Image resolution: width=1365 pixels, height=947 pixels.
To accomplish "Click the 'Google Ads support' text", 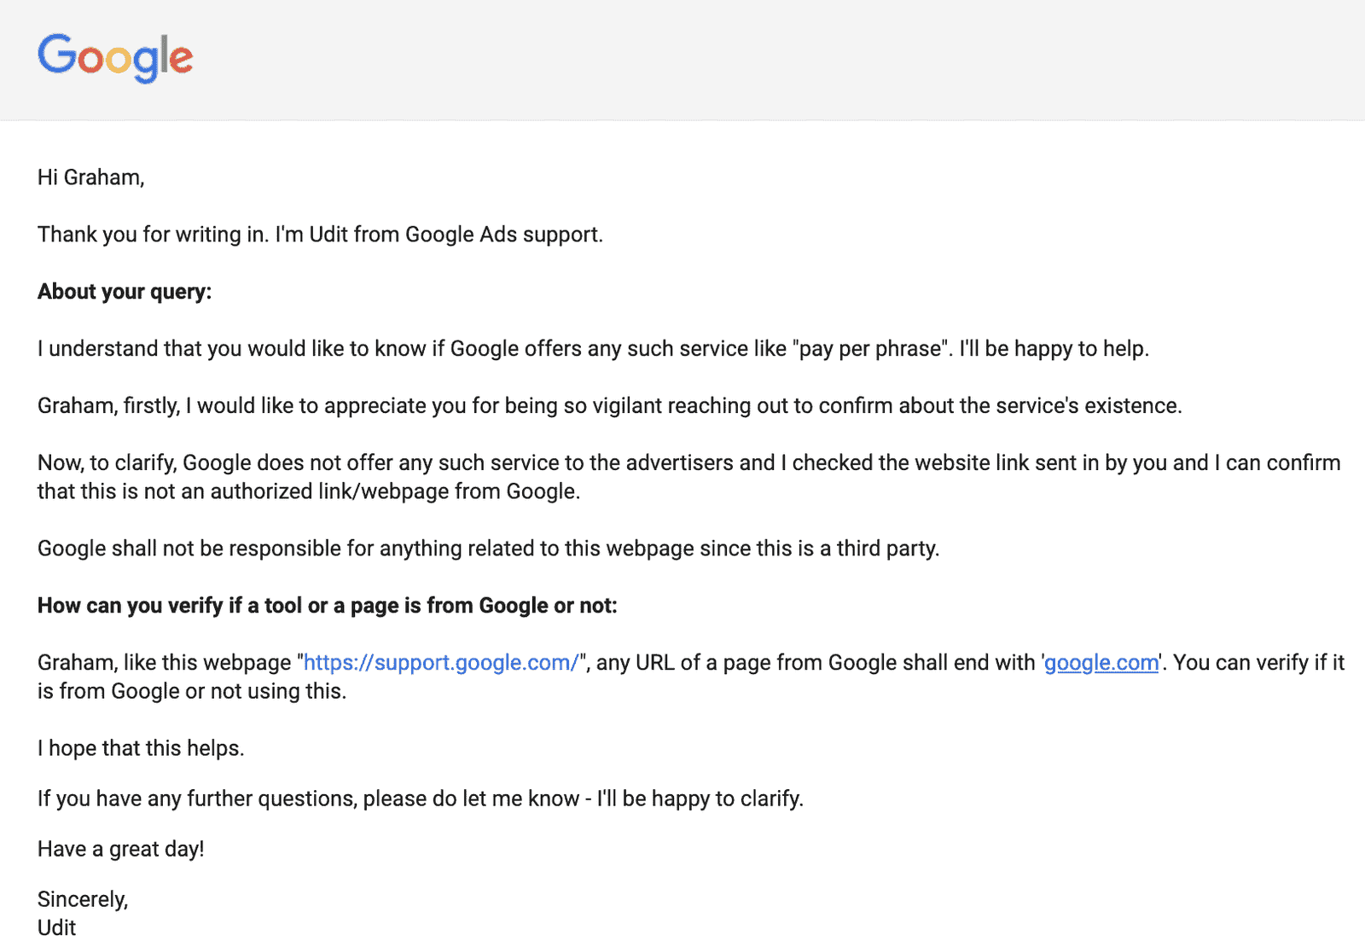I will tap(502, 235).
